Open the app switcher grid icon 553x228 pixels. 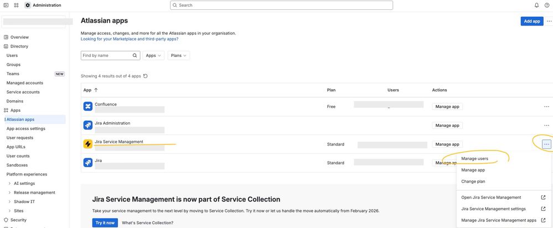[x=16, y=5]
